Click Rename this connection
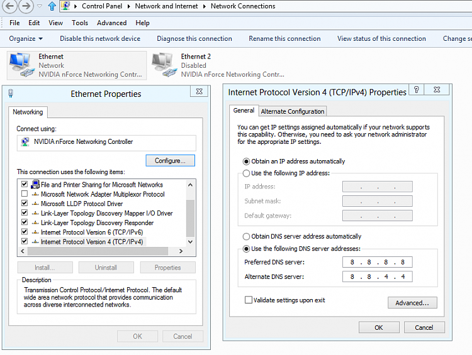 tap(284, 38)
